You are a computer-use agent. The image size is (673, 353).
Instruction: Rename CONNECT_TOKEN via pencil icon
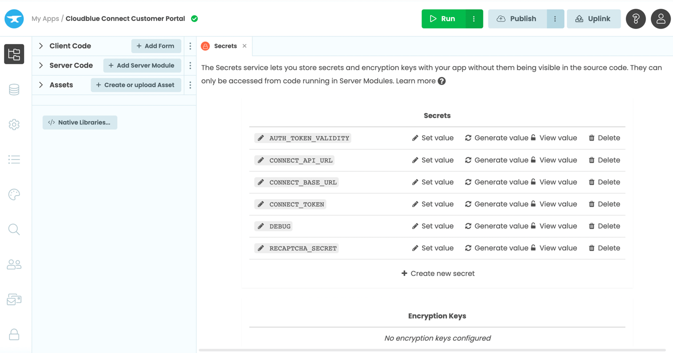(260, 204)
